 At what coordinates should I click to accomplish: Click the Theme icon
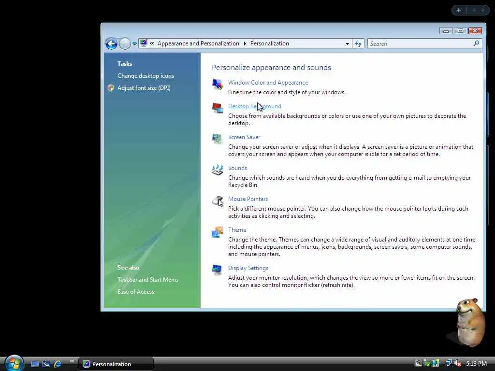[218, 232]
